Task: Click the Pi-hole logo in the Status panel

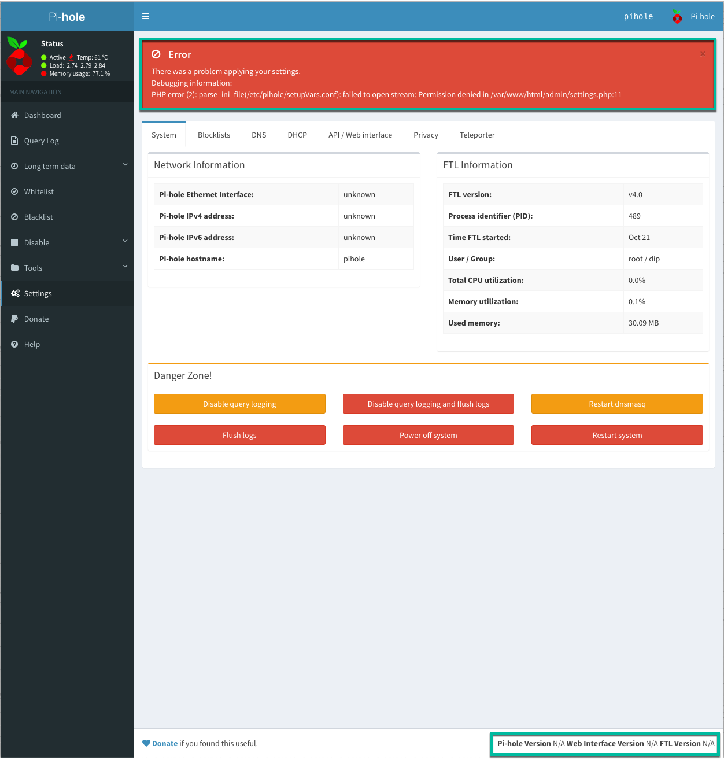Action: pyautogui.click(x=19, y=56)
